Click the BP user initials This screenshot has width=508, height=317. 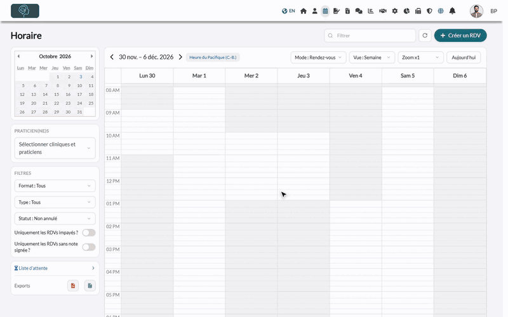(x=493, y=11)
